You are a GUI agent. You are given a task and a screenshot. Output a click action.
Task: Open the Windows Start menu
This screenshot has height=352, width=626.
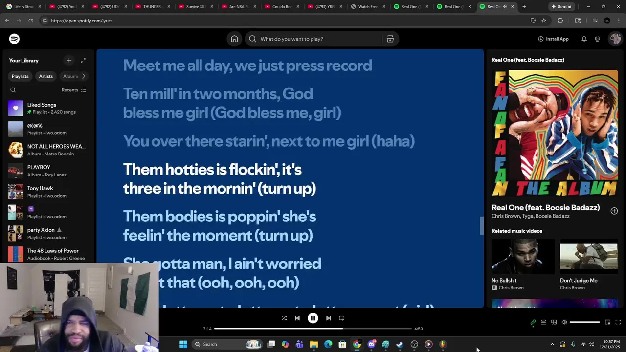click(183, 344)
